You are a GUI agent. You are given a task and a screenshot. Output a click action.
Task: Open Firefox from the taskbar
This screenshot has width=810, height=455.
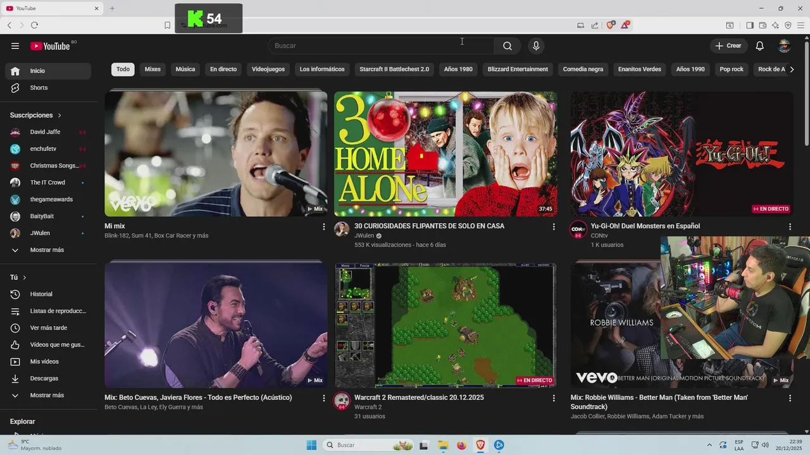pyautogui.click(x=461, y=445)
